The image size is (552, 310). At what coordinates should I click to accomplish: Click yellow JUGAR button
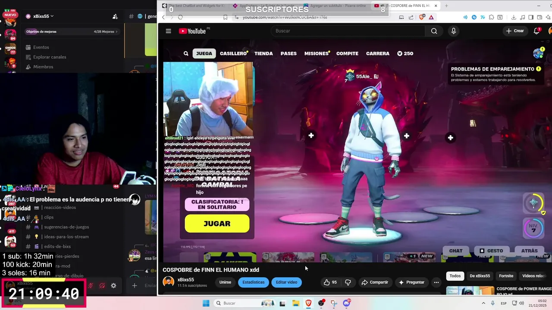coord(217,223)
